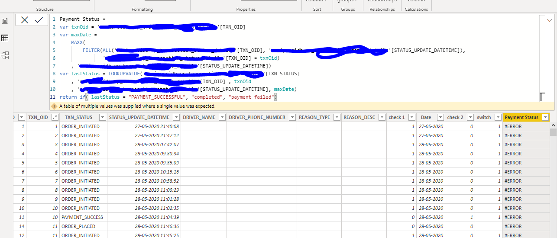Screen dimensions: 557x238
Task: Select the TXN_STATUS column header label
Action: point(78,117)
